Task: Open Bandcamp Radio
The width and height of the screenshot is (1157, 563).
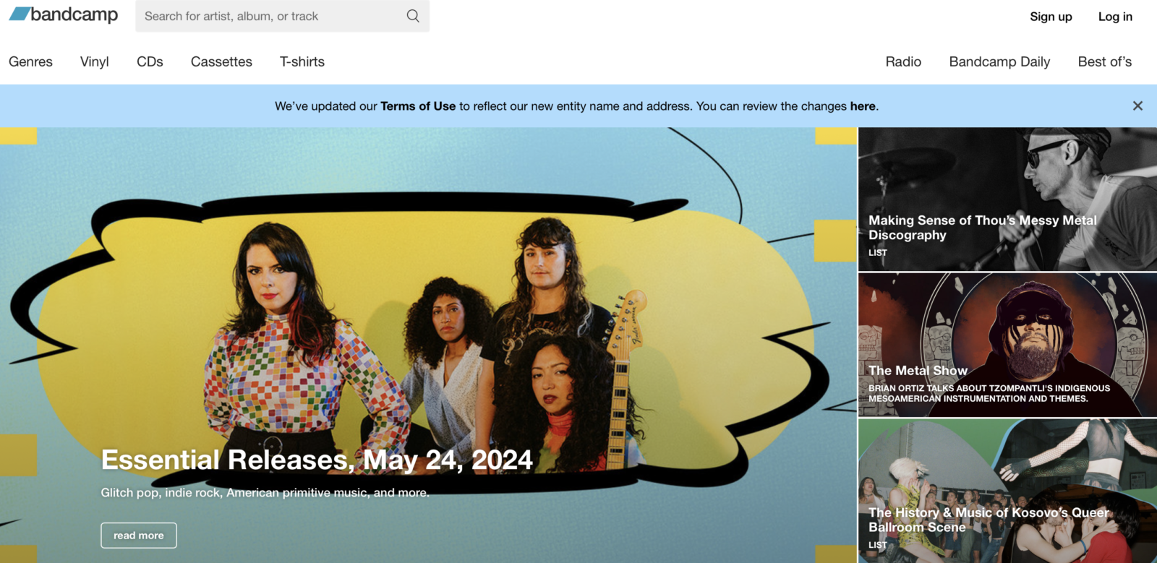Action: coord(903,62)
